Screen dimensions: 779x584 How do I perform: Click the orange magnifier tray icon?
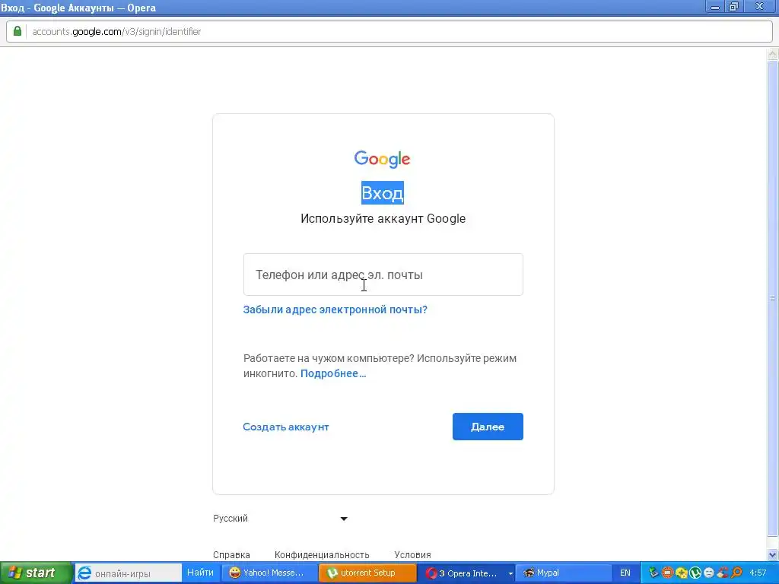click(736, 573)
